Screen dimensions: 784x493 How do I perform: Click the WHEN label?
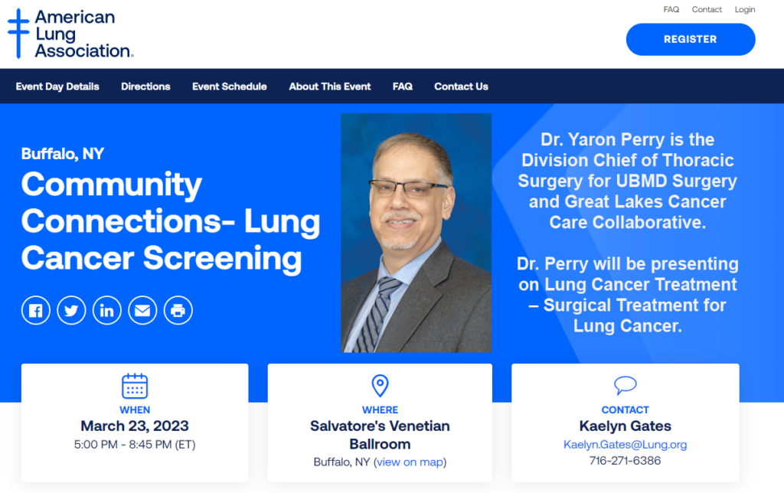pyautogui.click(x=135, y=410)
